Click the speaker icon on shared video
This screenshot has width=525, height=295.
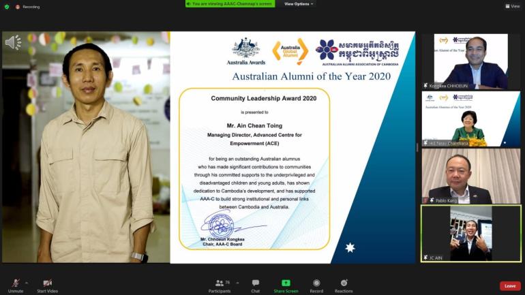coord(13,42)
